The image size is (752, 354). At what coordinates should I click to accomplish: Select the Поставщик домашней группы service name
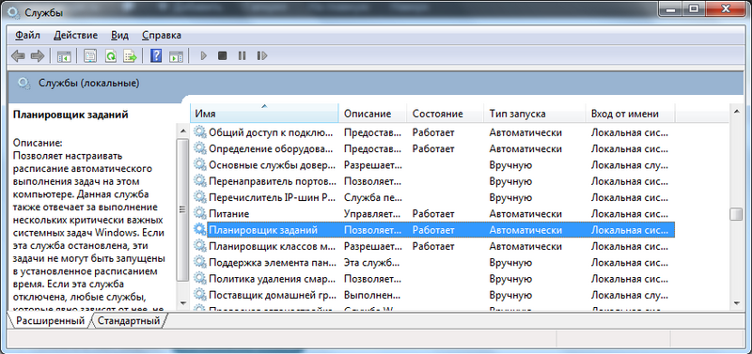(272, 294)
